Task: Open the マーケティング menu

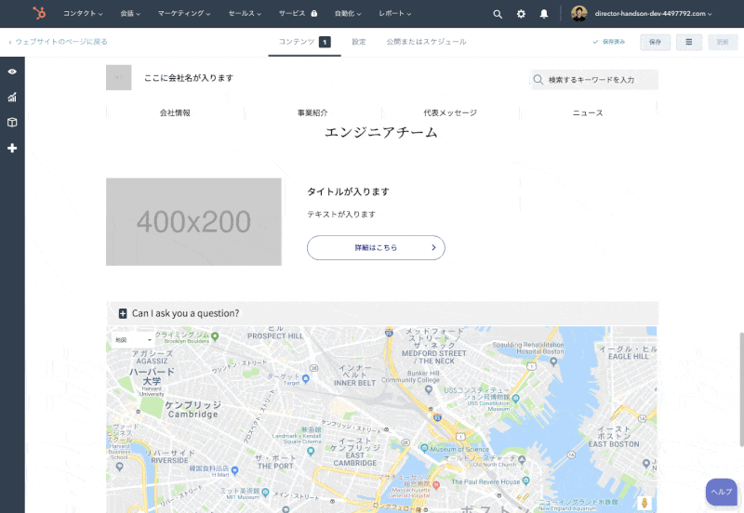Action: tap(183, 14)
